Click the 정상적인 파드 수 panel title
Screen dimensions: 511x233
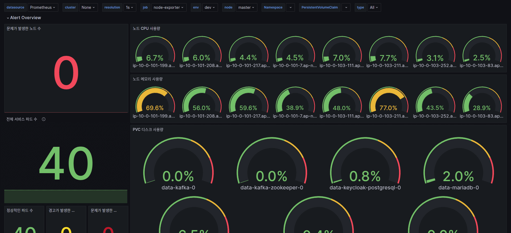coord(20,210)
